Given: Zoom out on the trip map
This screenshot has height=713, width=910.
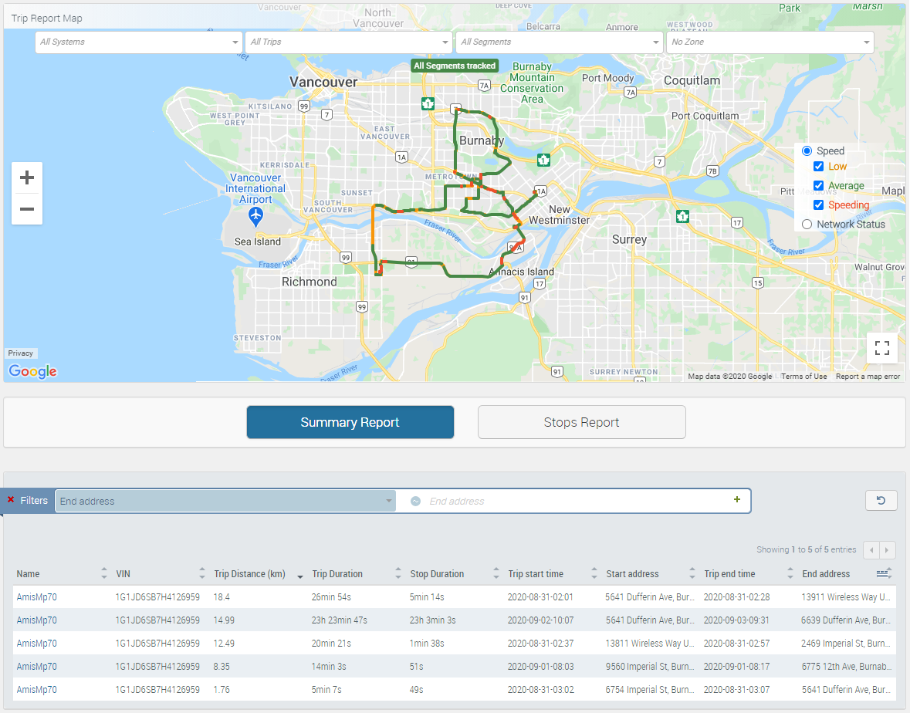Looking at the screenshot, I should click(x=27, y=209).
